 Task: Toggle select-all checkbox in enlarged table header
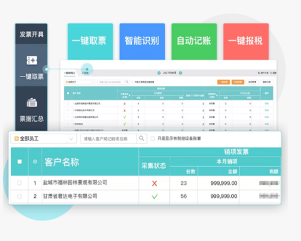19,161
